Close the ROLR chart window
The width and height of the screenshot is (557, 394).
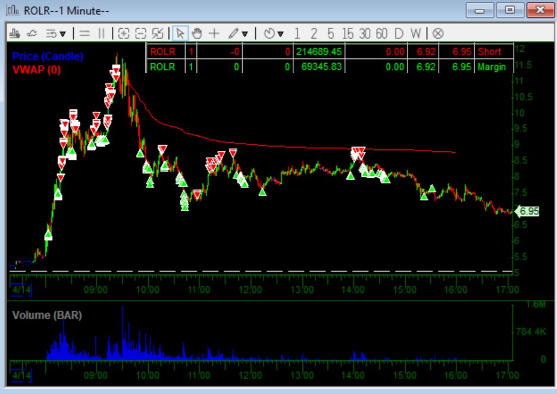(x=540, y=10)
